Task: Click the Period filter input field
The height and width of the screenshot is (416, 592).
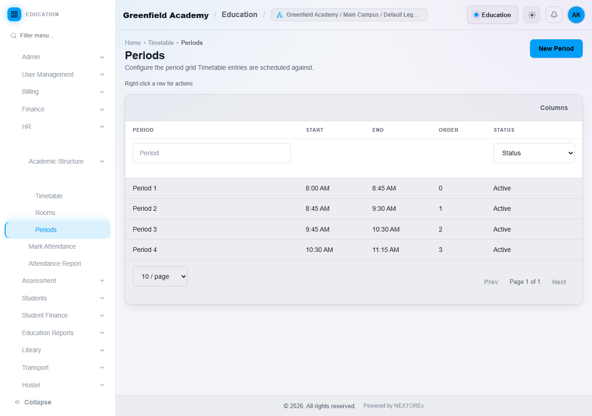Action: 212,153
